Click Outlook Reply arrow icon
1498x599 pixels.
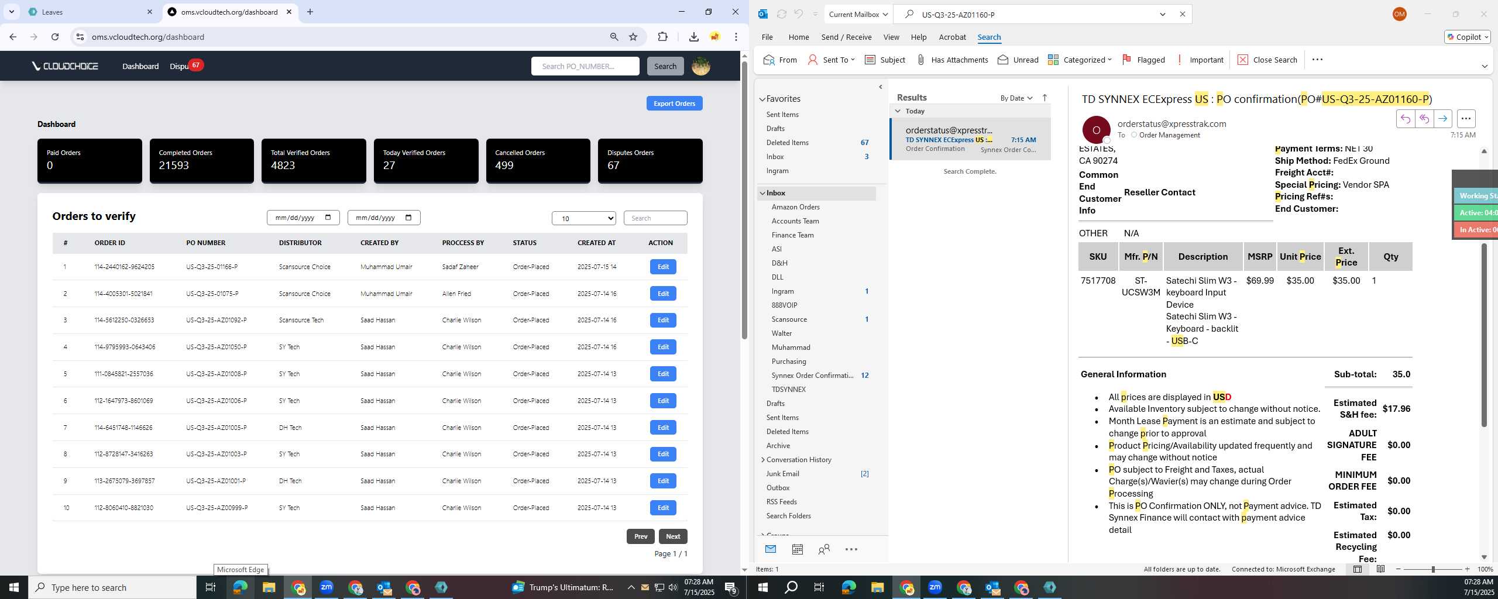1405,119
